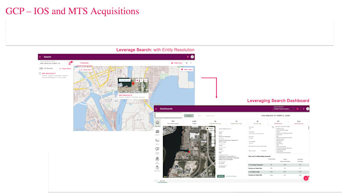This screenshot has width=342, height=193.
Task: Click the Draw Area button
Action: coord(86,70)
